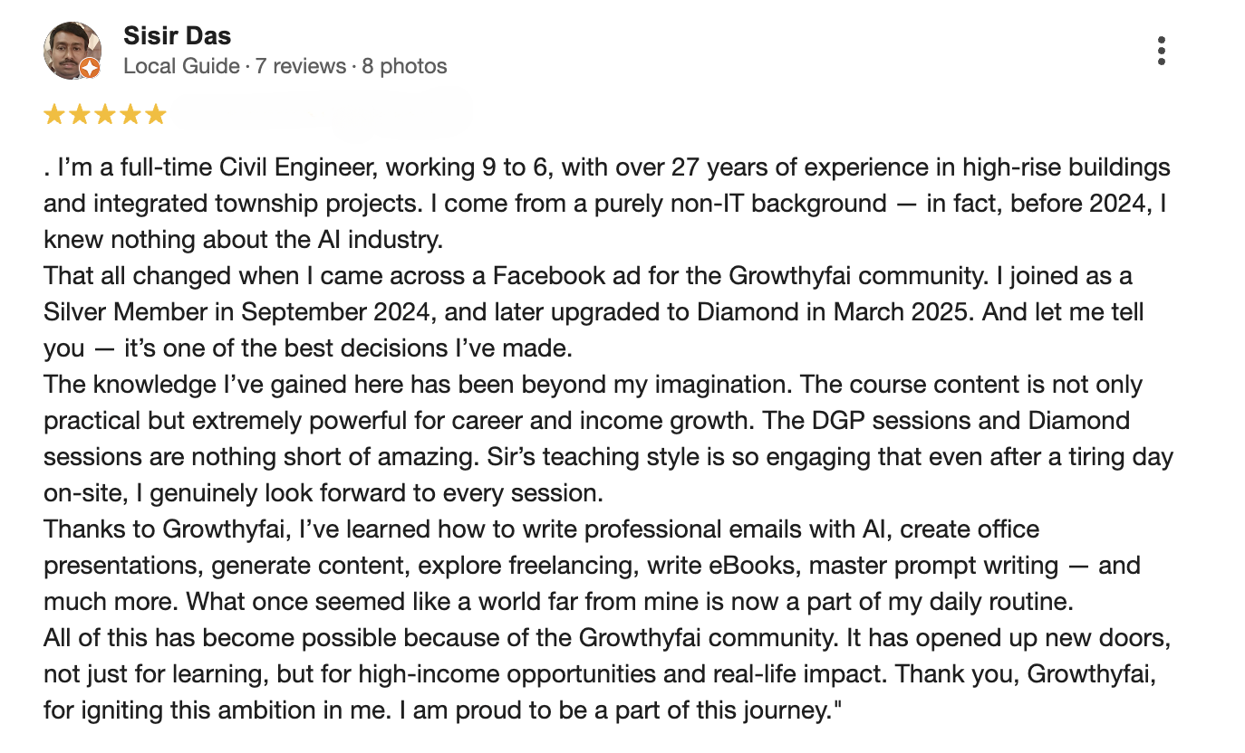Click the second rating star
The height and width of the screenshot is (753, 1245).
(80, 114)
